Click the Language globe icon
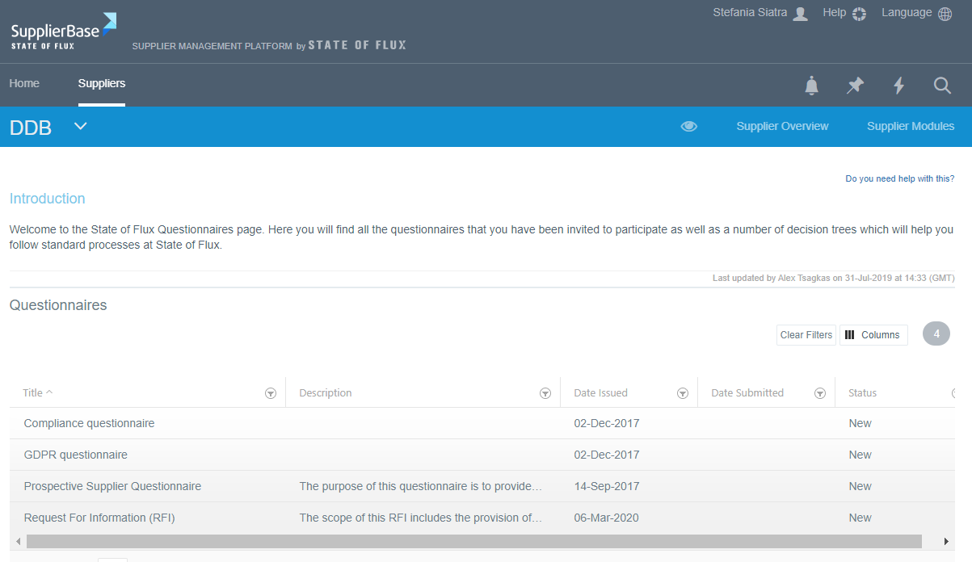Image resolution: width=972 pixels, height=562 pixels. [945, 14]
